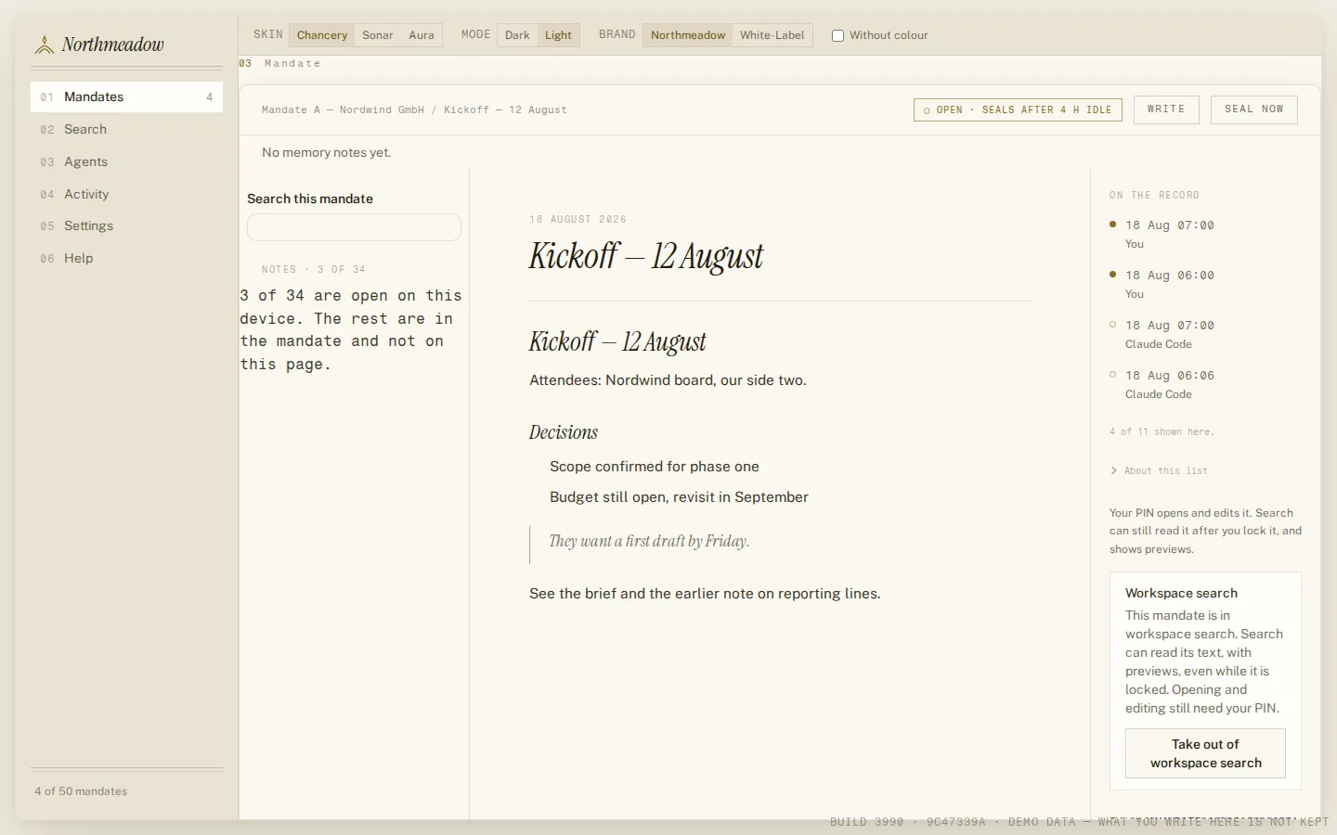Click the filled dot beside 18 Aug 07:00 You
1337x835 pixels.
pyautogui.click(x=1112, y=224)
